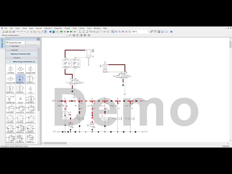Screen dimensions: 232x174
Task: Click the New file toolbar icon
Action: [3, 32]
